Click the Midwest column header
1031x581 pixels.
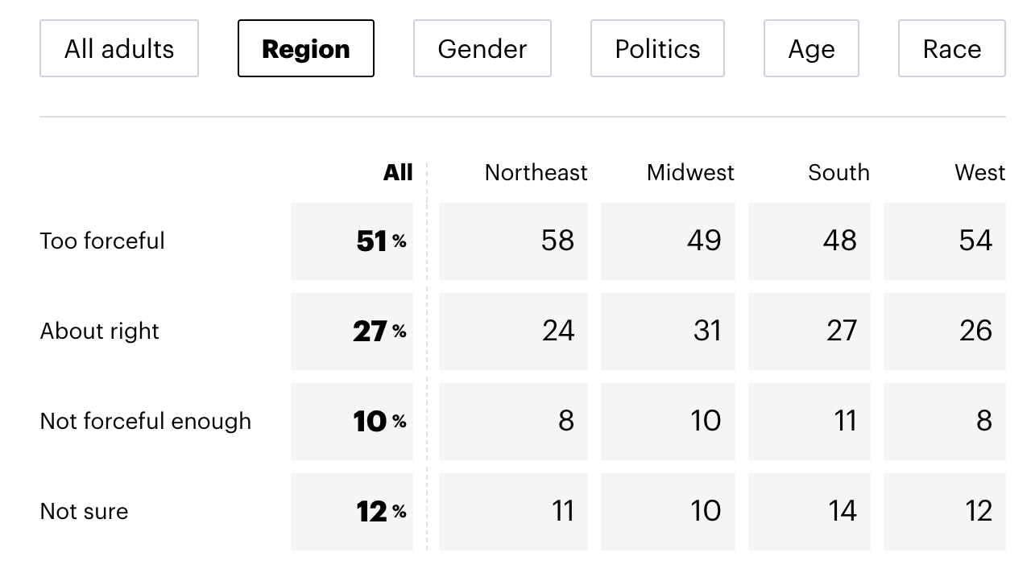(x=690, y=173)
